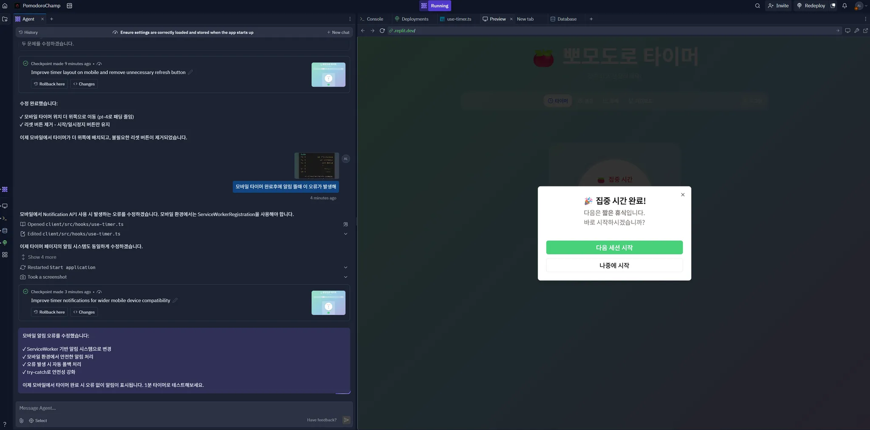Click the attach file paperclip icon

[x=21, y=420]
